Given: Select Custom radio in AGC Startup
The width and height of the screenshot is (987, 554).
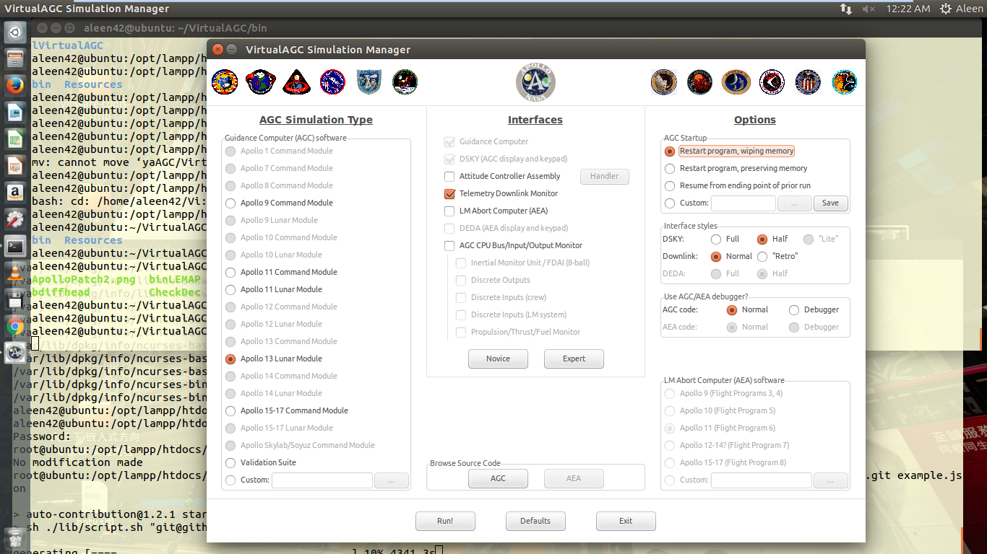Looking at the screenshot, I should click(x=670, y=203).
